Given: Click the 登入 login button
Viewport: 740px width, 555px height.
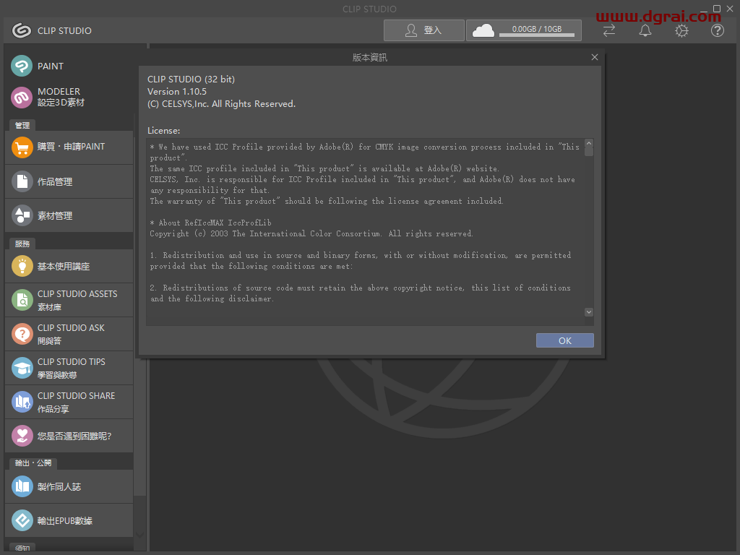Looking at the screenshot, I should [x=423, y=30].
